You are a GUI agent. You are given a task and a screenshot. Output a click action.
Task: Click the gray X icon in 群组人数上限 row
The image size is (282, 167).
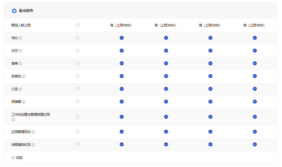pos(77,25)
